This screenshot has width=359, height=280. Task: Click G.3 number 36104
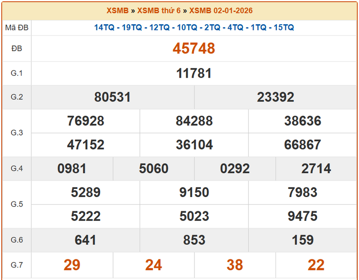194,144
